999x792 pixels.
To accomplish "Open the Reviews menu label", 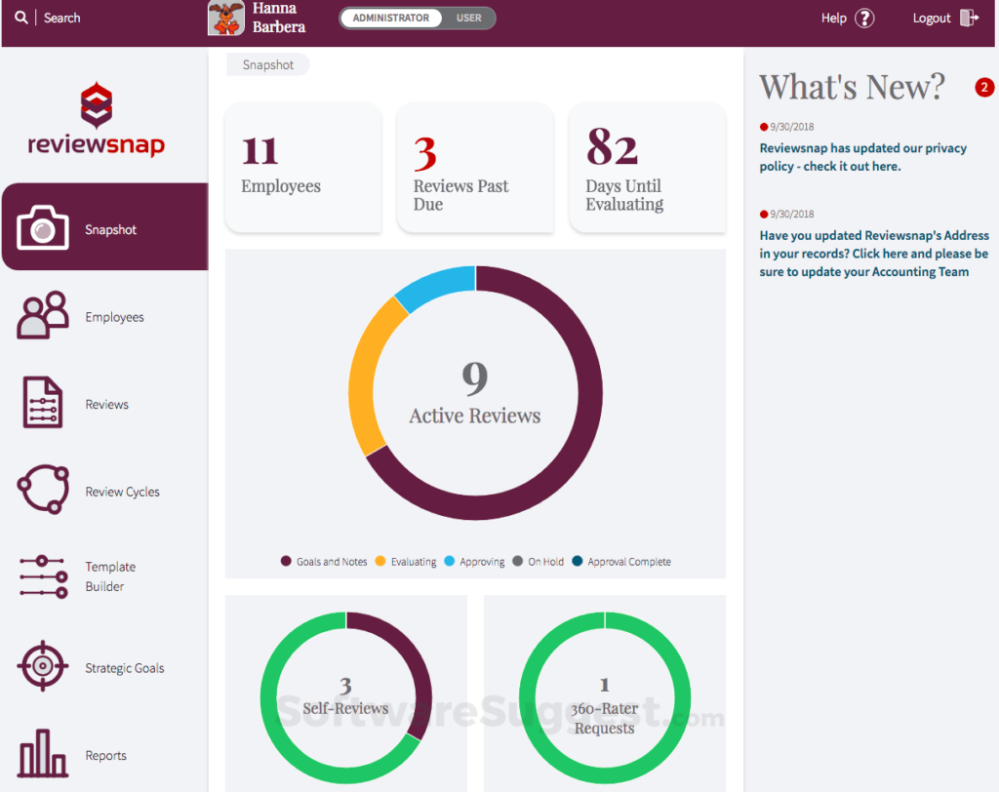I will (107, 404).
